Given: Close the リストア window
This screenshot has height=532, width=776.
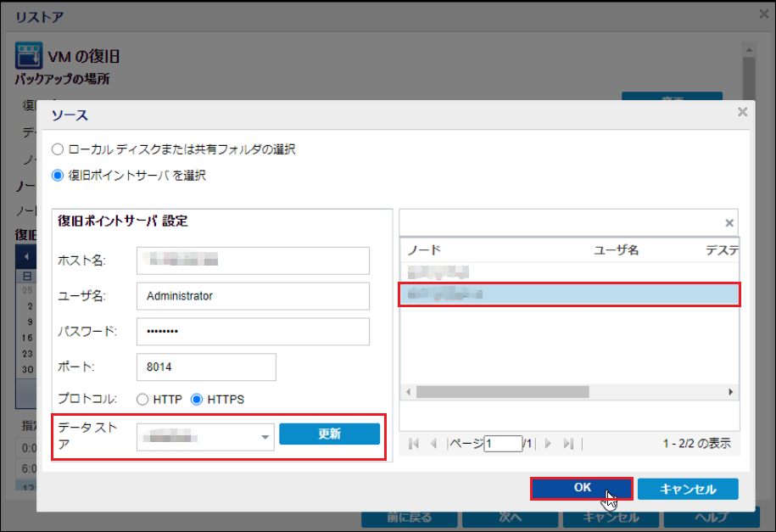Looking at the screenshot, I should [x=763, y=14].
